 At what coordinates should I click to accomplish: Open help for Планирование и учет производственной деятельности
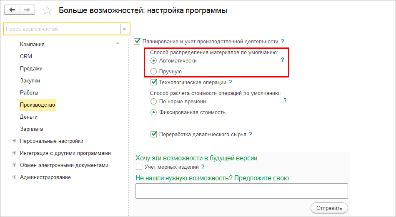283,41
